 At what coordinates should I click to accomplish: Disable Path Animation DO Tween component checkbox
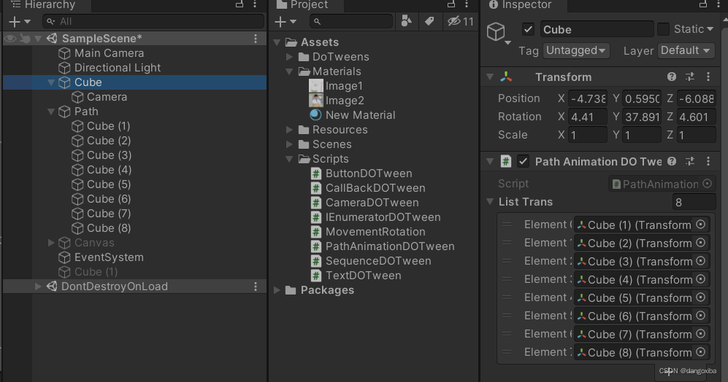pos(524,161)
